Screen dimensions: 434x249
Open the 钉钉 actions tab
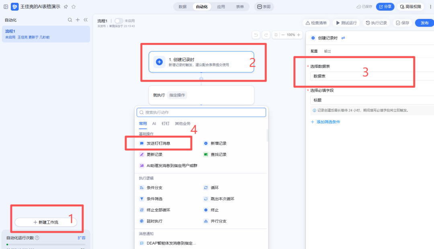tap(166, 123)
